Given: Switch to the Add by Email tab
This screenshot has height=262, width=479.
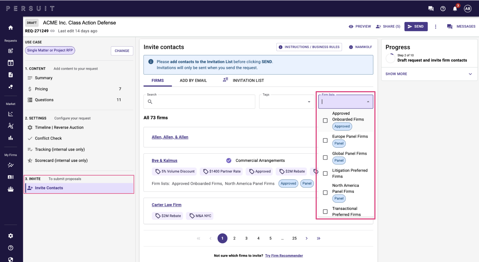Looking at the screenshot, I should click(x=193, y=80).
